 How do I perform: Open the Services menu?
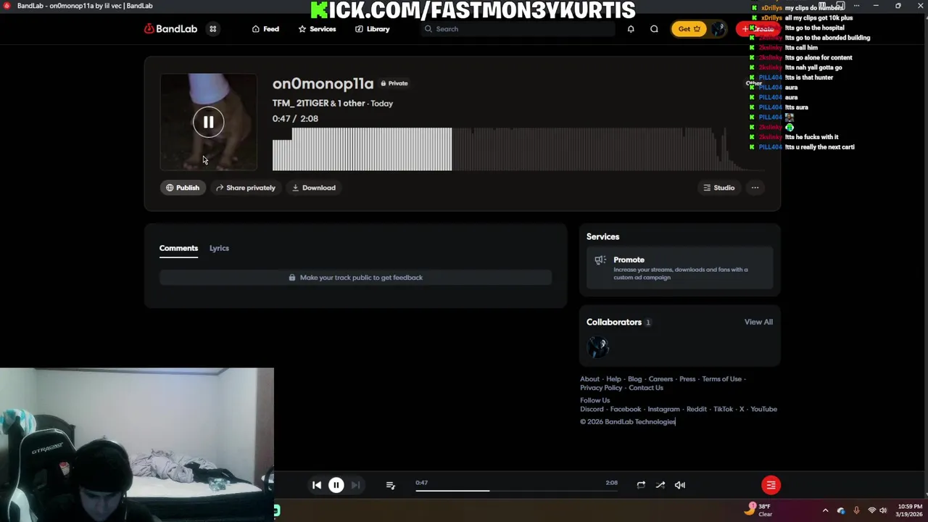(317, 29)
